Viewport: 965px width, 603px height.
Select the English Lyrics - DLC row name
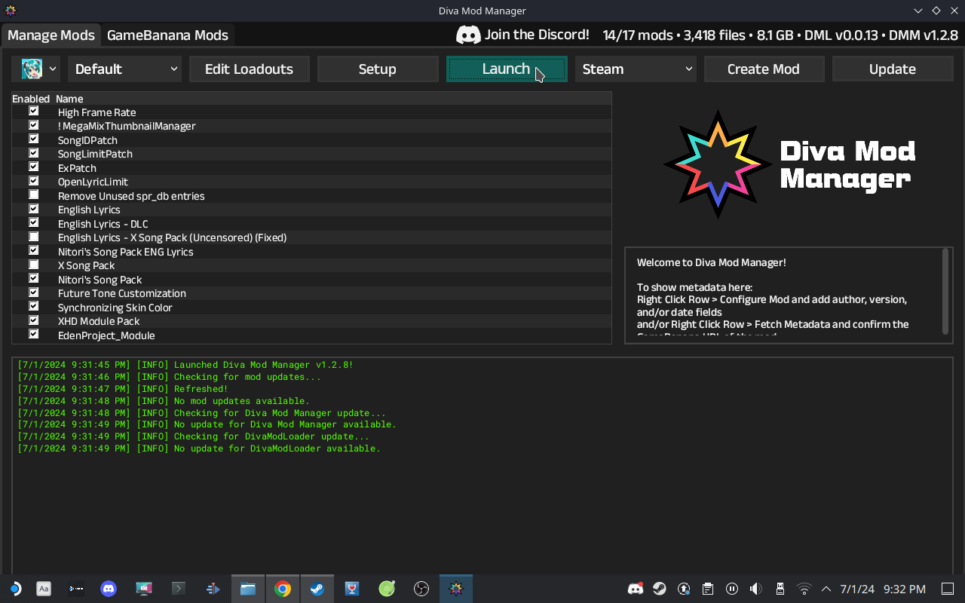(x=103, y=223)
